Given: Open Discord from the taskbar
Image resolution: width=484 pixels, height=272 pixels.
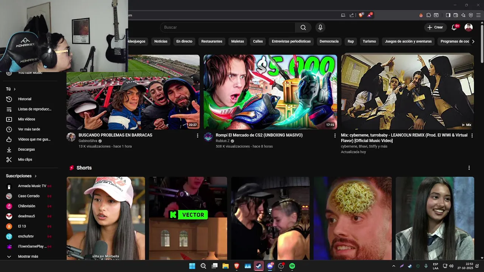Looking at the screenshot, I should point(270,266).
